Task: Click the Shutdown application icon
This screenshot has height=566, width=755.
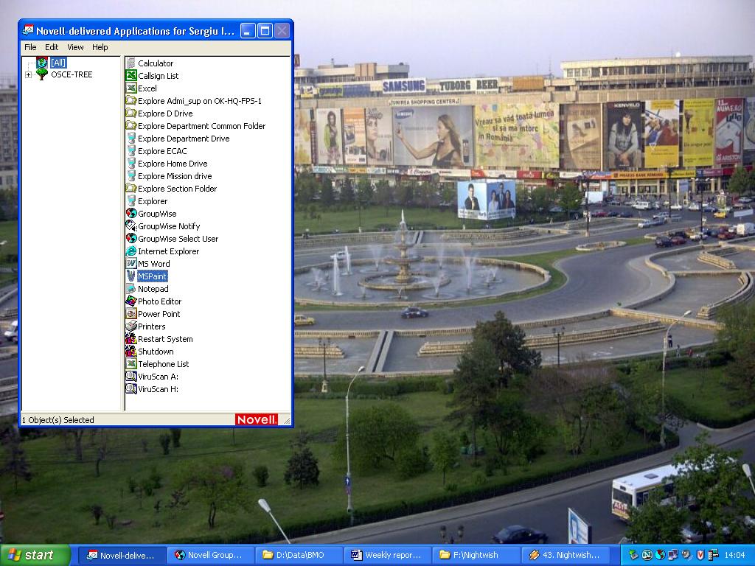Action: pos(131,352)
